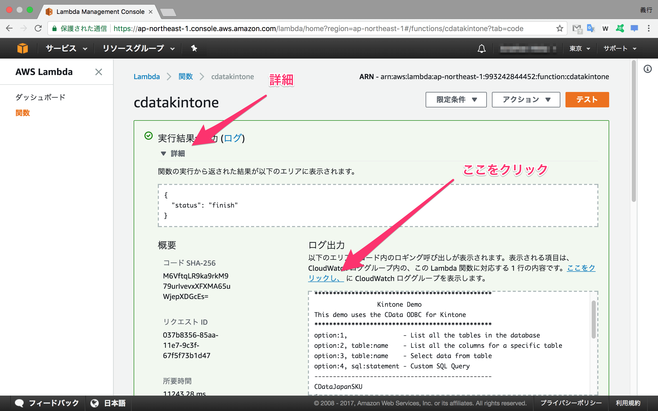Click the Avast extension icon

click(620, 28)
